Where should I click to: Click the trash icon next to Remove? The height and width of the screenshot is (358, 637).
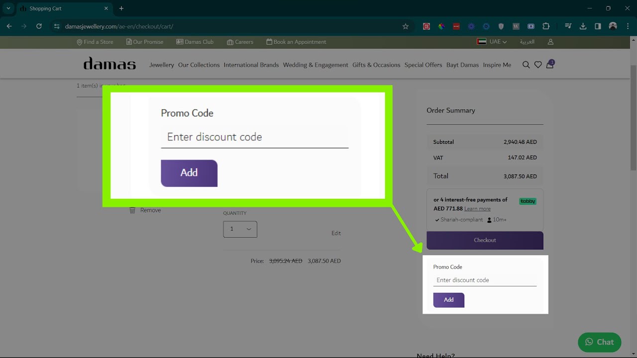[132, 210]
